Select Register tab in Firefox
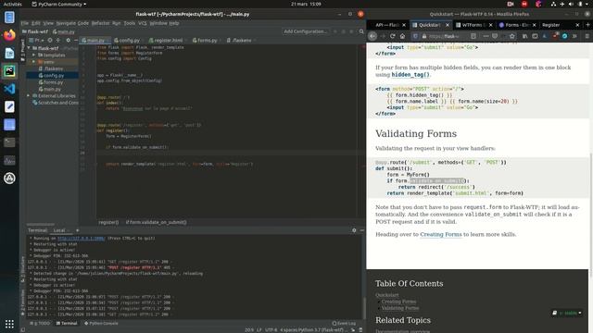This screenshot has height=333, width=593. click(x=556, y=25)
